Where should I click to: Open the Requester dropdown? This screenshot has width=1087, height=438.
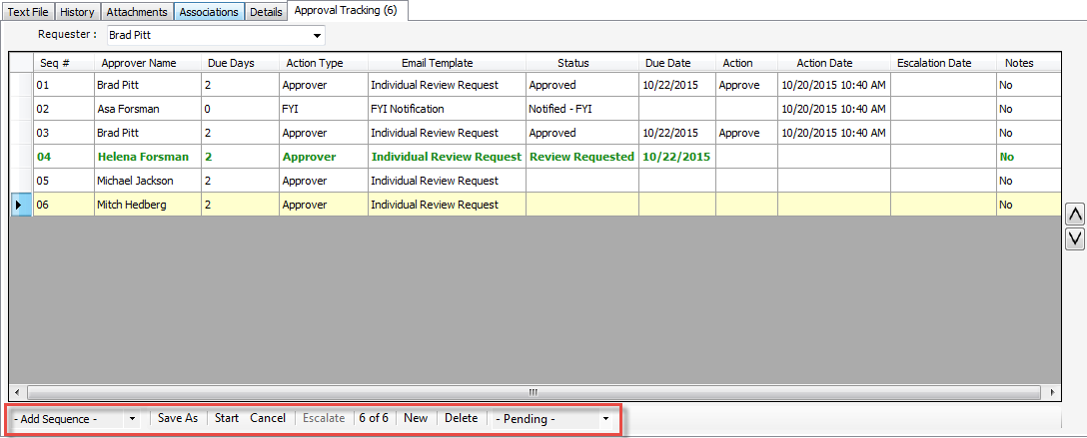317,35
